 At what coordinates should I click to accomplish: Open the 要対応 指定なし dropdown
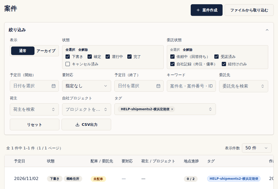click(86, 86)
